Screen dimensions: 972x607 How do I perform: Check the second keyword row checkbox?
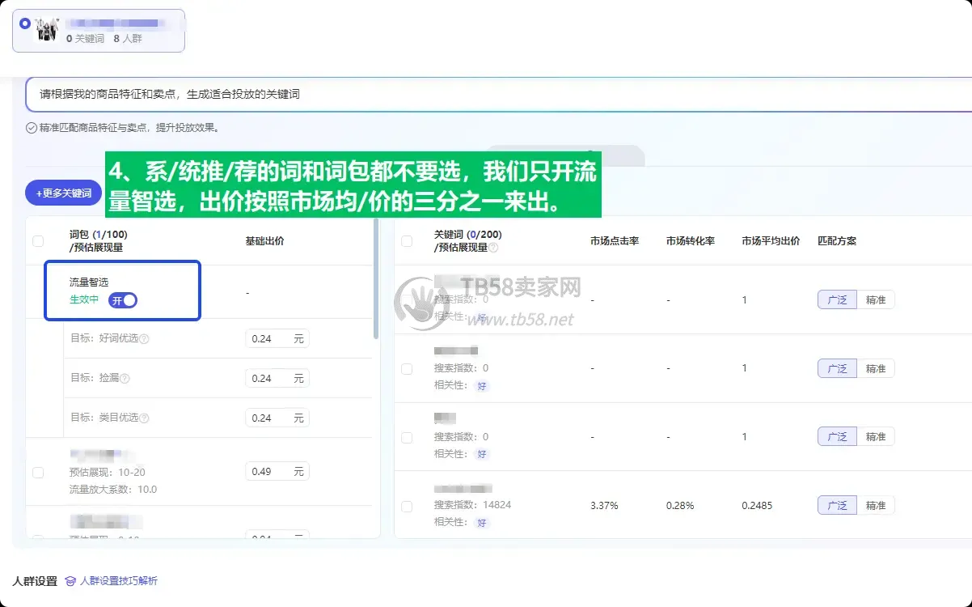(407, 369)
